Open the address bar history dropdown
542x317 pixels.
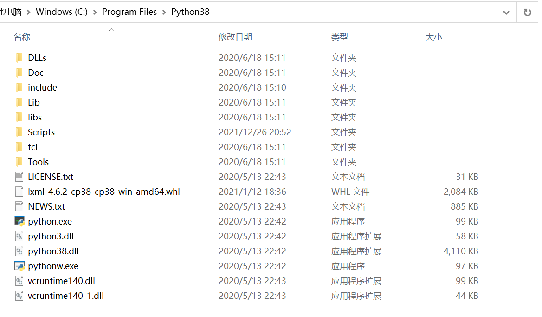[506, 13]
